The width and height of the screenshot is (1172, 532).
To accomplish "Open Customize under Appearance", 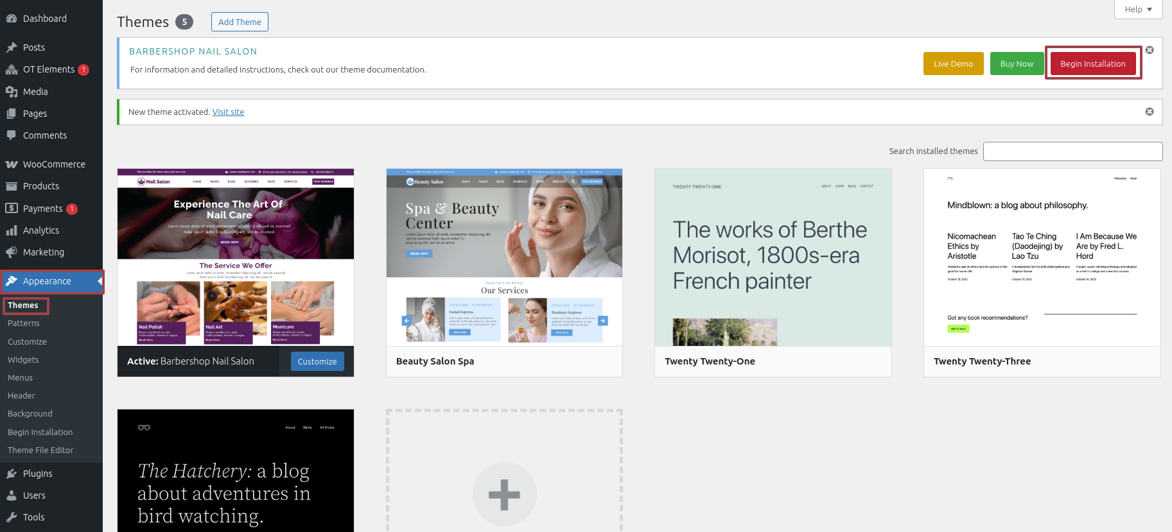I will 27,342.
